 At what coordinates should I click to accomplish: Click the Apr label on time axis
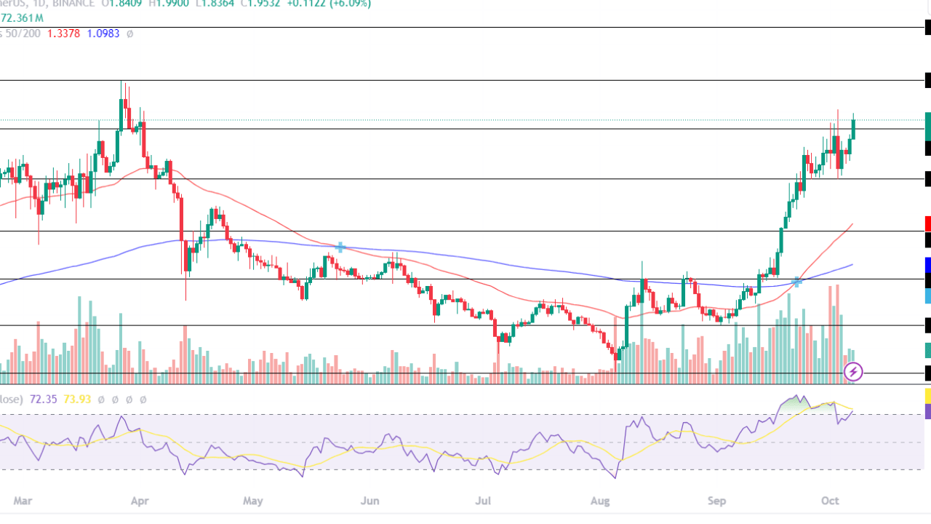point(140,501)
